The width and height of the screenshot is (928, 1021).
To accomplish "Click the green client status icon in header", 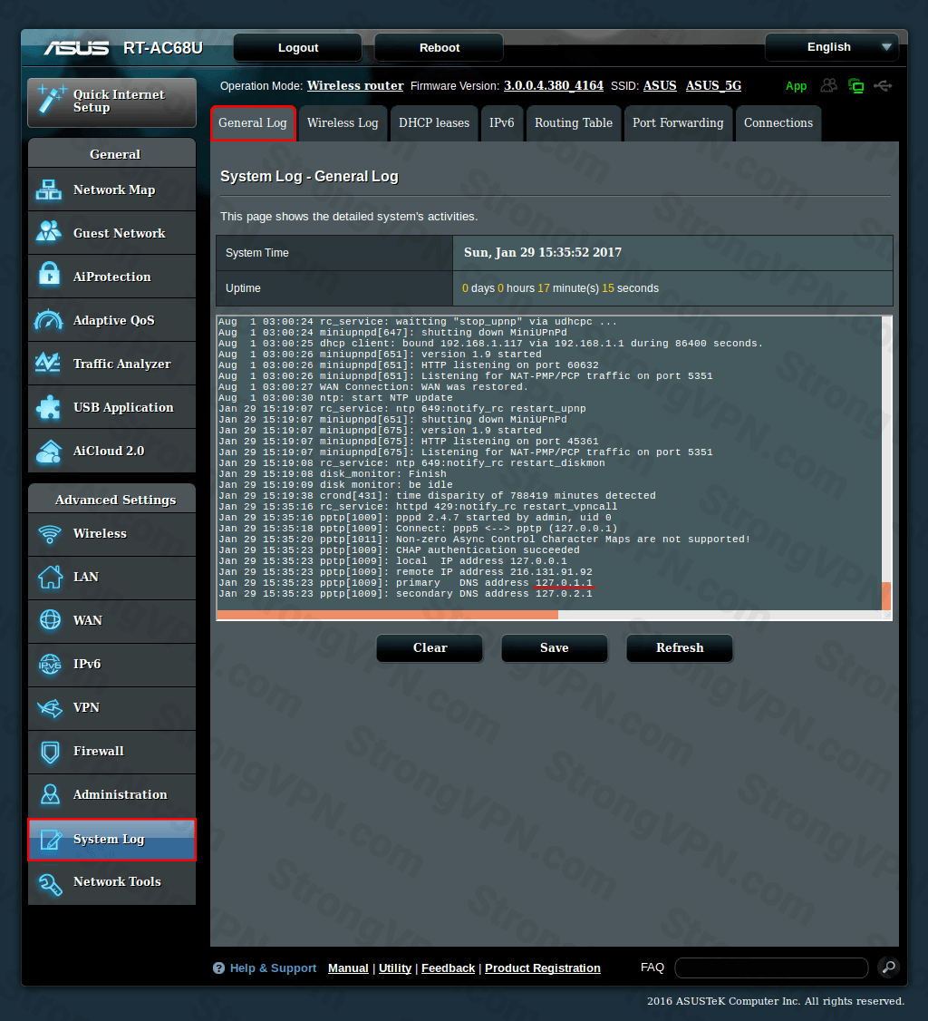I will click(856, 86).
